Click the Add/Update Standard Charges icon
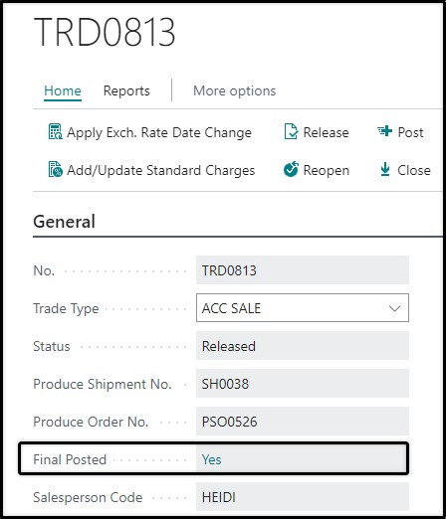 pyautogui.click(x=55, y=169)
